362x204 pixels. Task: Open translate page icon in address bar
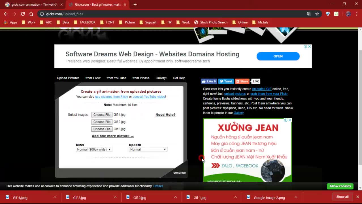308,14
